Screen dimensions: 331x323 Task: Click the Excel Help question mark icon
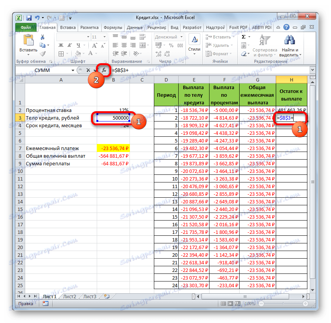[x=286, y=27]
